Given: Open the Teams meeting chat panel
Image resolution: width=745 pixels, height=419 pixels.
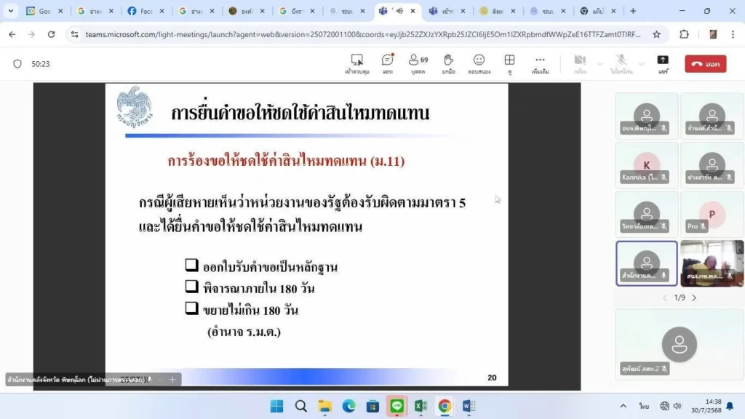Looking at the screenshot, I should tap(388, 64).
